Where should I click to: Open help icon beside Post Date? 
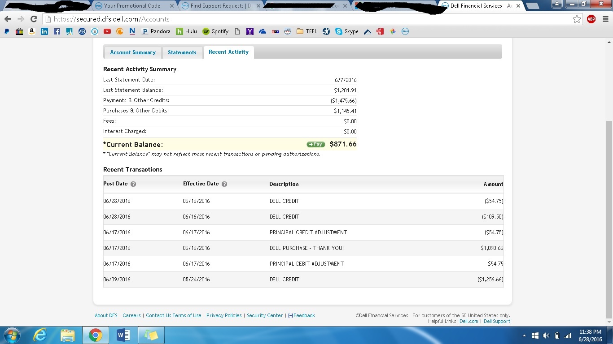[x=133, y=184]
